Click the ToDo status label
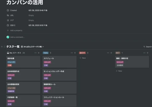Viewport: 152px width, 107px height. click(46, 53)
